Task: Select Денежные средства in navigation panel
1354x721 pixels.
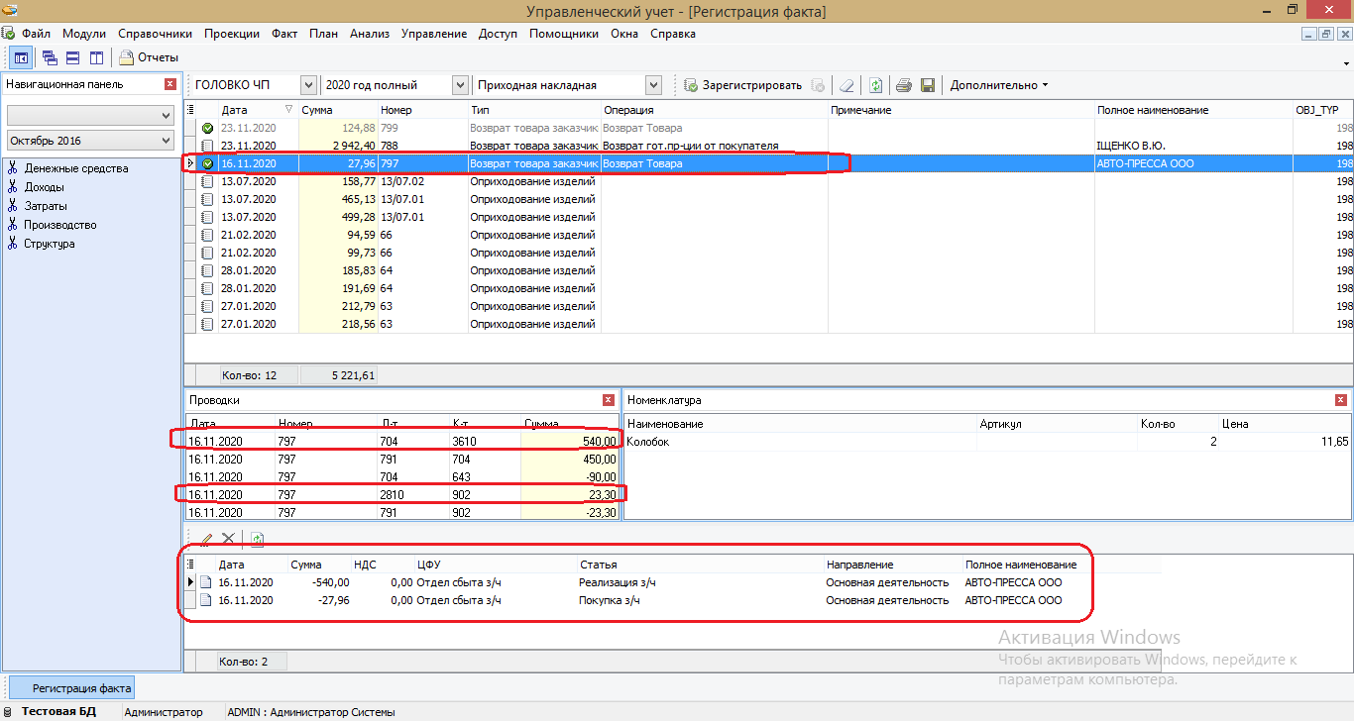Action: (75, 168)
